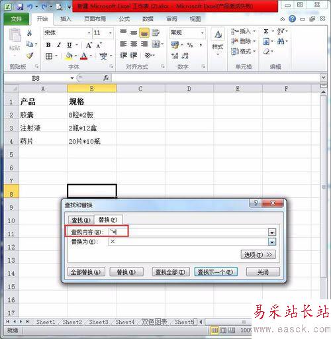Switch to Page Layout (页面布局) tab
Image resolution: width=331 pixels, height=339 pixels.
tap(95, 19)
